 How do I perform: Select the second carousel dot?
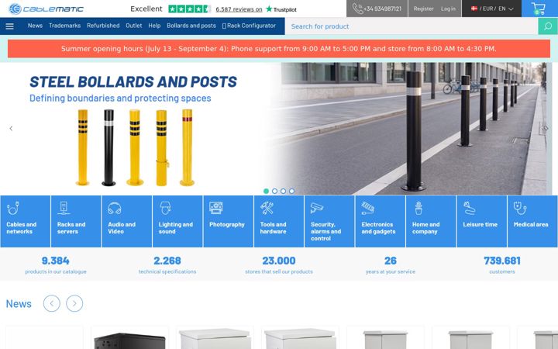274,192
